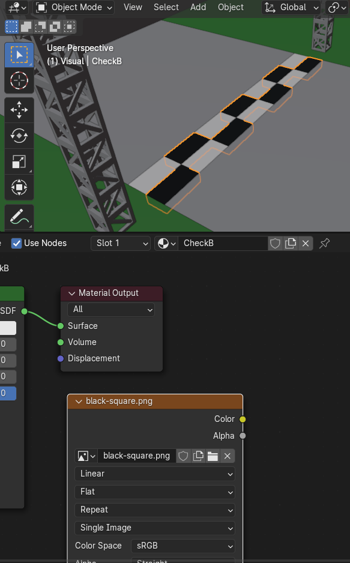The width and height of the screenshot is (350, 563).
Task: Click the black-square.png node header
Action: point(155,402)
